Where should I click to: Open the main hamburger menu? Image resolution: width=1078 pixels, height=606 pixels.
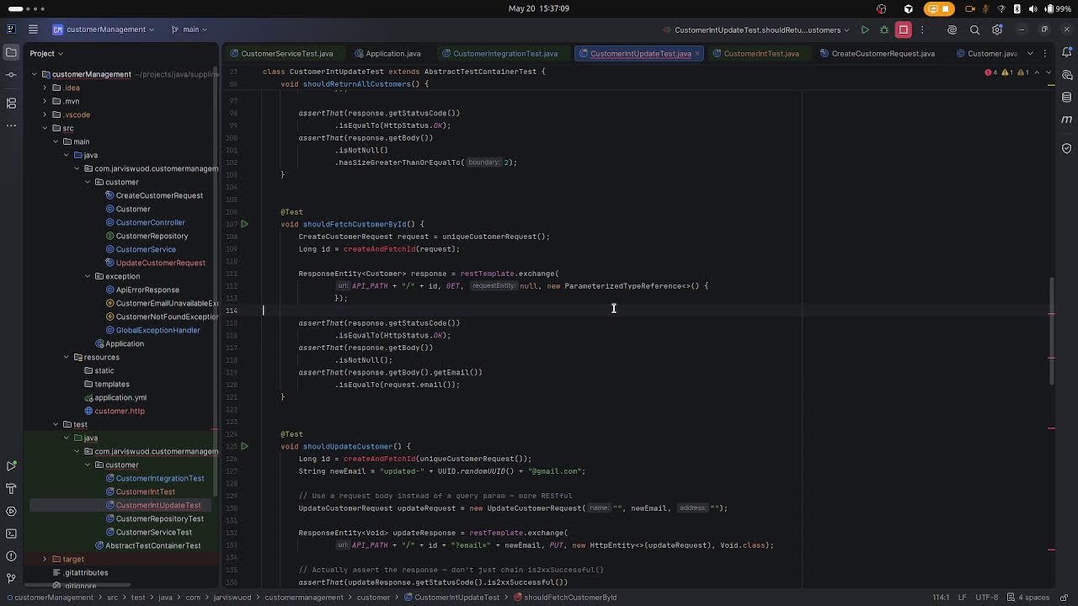coord(33,29)
